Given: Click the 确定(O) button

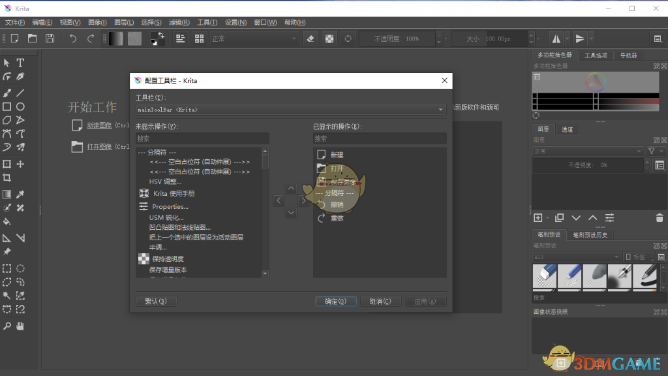Looking at the screenshot, I should (x=335, y=302).
